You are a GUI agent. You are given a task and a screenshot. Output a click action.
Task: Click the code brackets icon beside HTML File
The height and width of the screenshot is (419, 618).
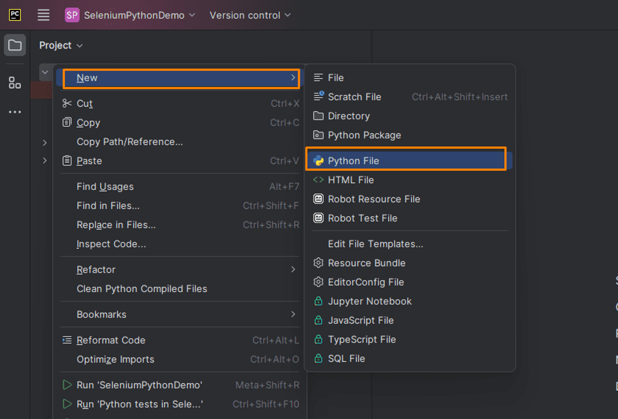coord(318,180)
